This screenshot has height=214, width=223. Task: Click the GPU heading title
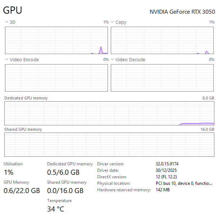tap(13, 10)
